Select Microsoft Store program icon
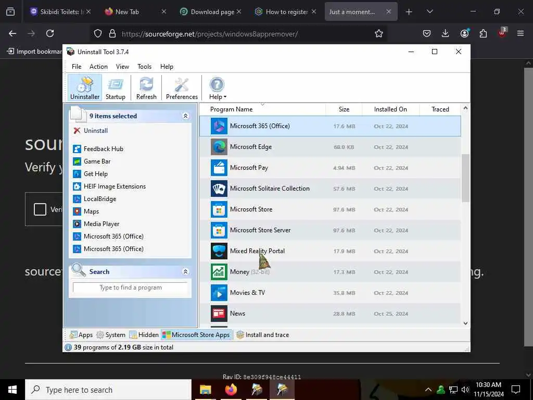533x400 pixels. coord(219,209)
